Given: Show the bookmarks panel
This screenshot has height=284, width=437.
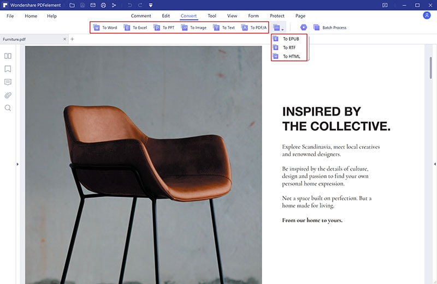Looking at the screenshot, I should point(8,69).
